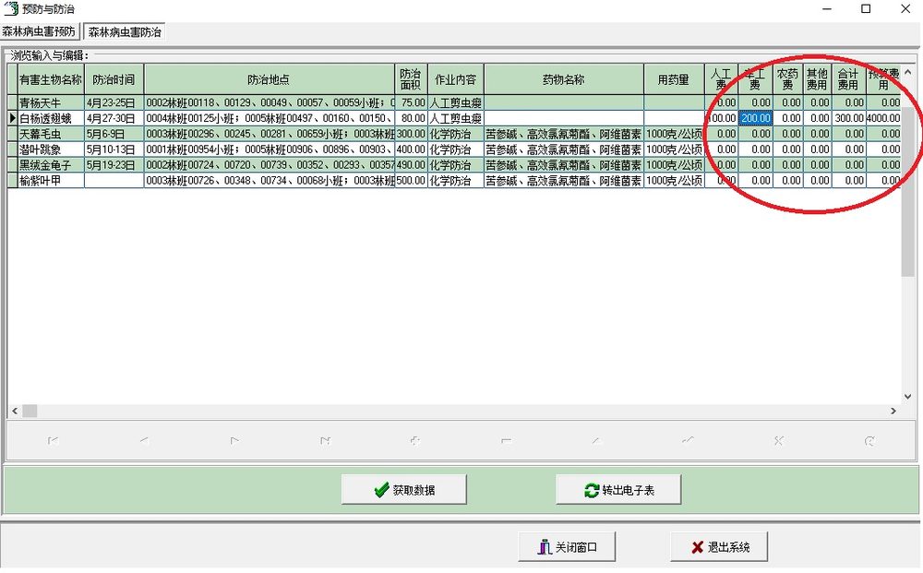This screenshot has width=923, height=573.
Task: Click horizontal scrollbar right arrow
Action: pyautogui.click(x=893, y=411)
